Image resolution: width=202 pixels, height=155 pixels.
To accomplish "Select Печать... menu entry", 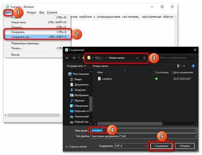I will point(34,48).
